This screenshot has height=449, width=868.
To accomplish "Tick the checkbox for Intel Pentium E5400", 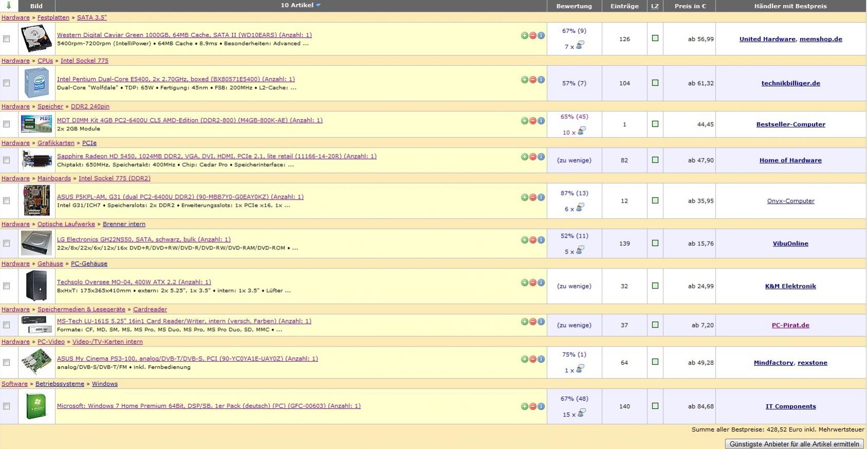I will 7,83.
